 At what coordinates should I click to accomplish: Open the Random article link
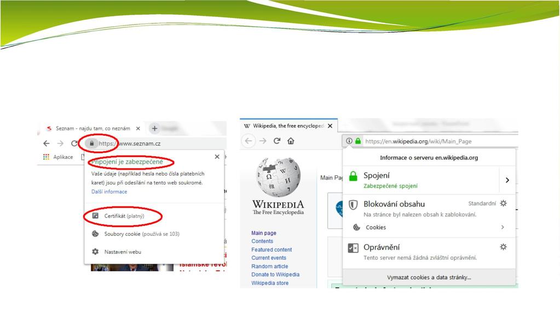click(x=270, y=266)
